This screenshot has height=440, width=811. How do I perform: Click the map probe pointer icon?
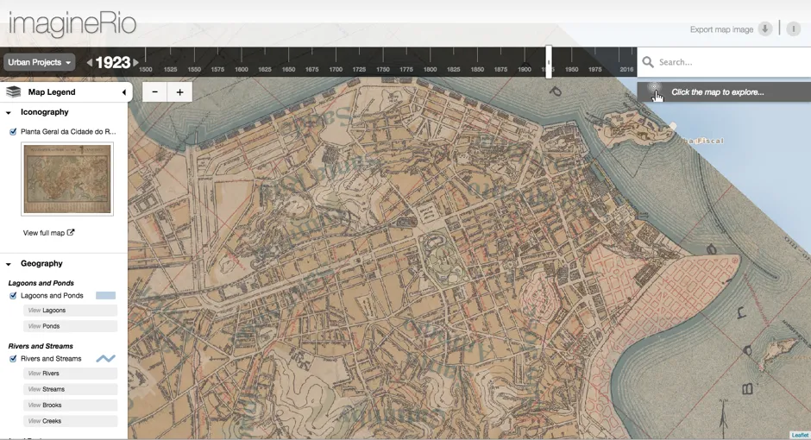point(657,92)
